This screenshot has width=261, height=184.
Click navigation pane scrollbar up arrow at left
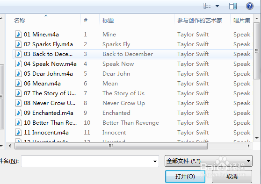[1, 18]
